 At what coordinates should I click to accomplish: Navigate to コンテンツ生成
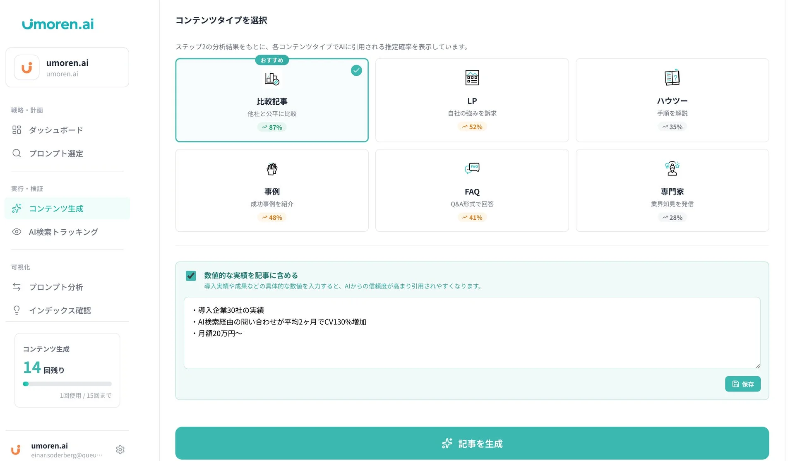click(x=62, y=209)
